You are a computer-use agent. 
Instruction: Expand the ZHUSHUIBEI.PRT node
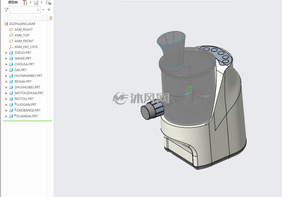(6, 87)
